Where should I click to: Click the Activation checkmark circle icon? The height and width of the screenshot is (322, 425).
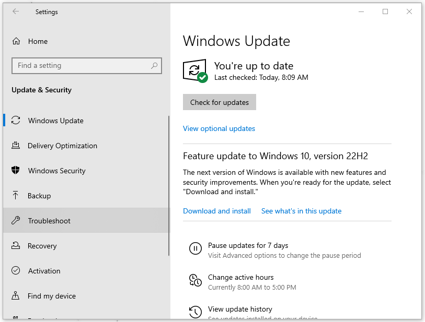click(16, 271)
